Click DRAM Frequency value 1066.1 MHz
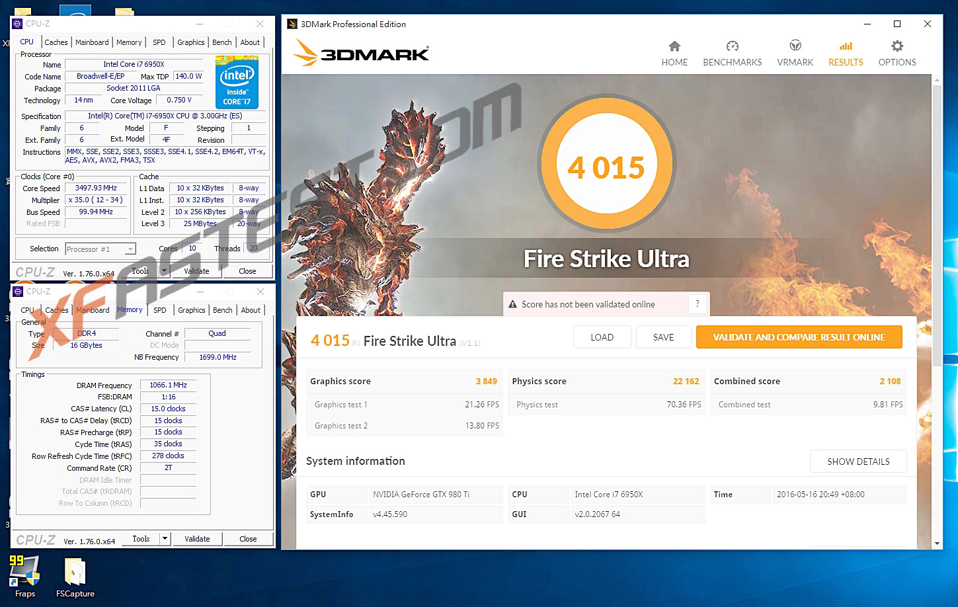Image resolution: width=958 pixels, height=607 pixels. (x=168, y=385)
